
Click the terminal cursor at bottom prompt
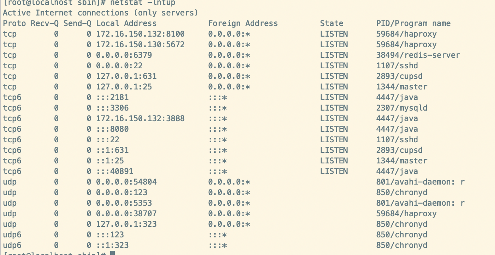[112, 253]
